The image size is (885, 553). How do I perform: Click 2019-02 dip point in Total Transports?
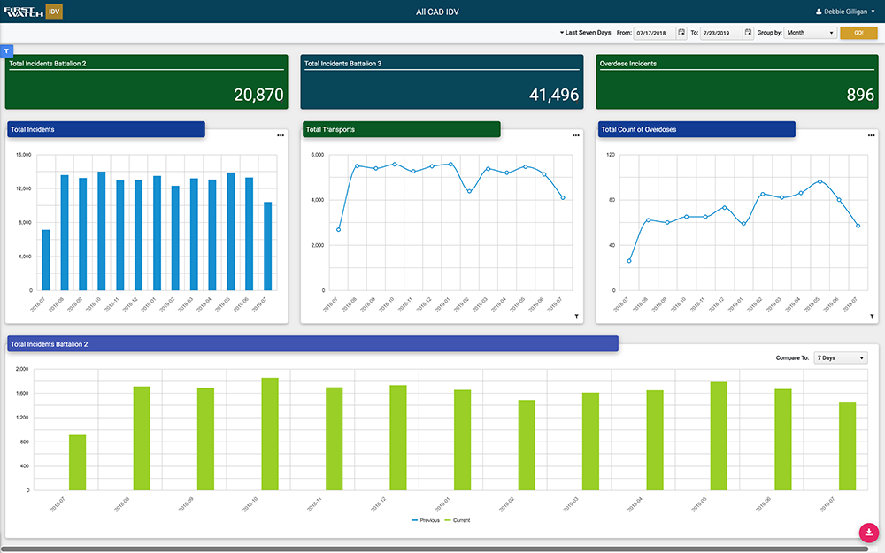coord(469,191)
